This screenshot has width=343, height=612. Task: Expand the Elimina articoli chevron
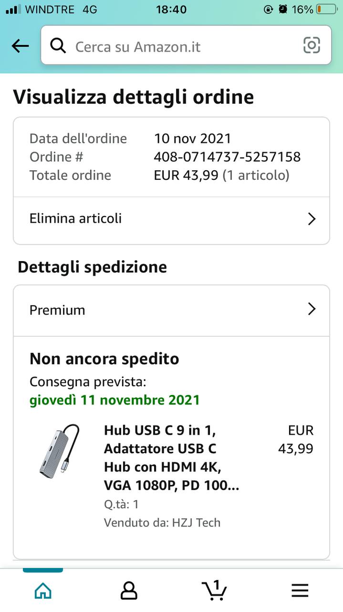(x=312, y=219)
